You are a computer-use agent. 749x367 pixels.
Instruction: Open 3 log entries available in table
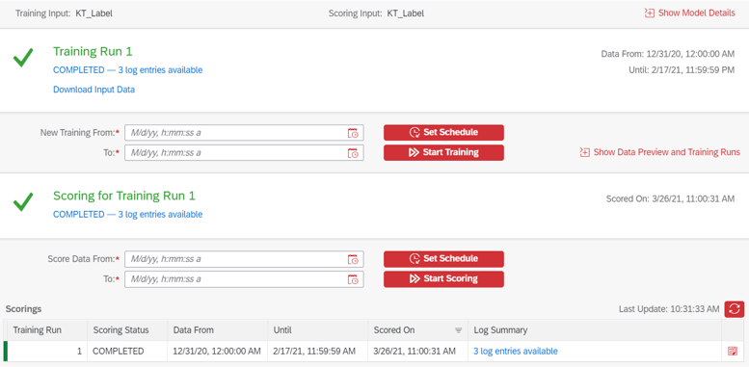pyautogui.click(x=516, y=352)
